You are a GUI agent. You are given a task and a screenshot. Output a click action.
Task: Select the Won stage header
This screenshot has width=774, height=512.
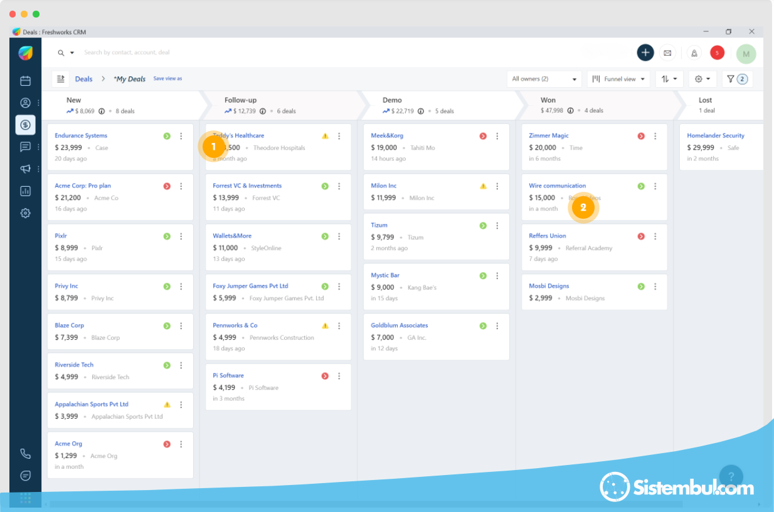coord(597,105)
